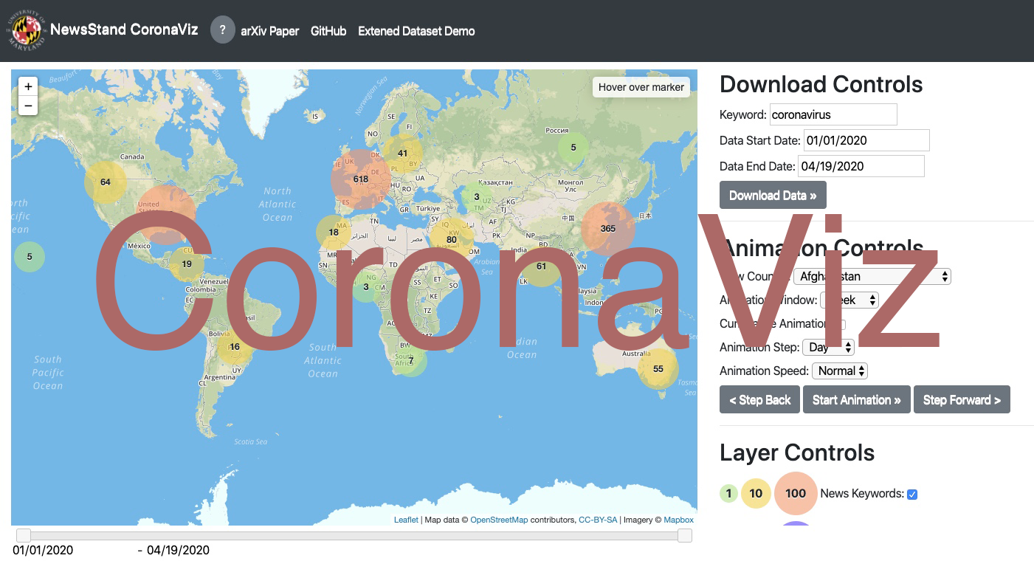Click the map zoom out minus button

coord(28,106)
